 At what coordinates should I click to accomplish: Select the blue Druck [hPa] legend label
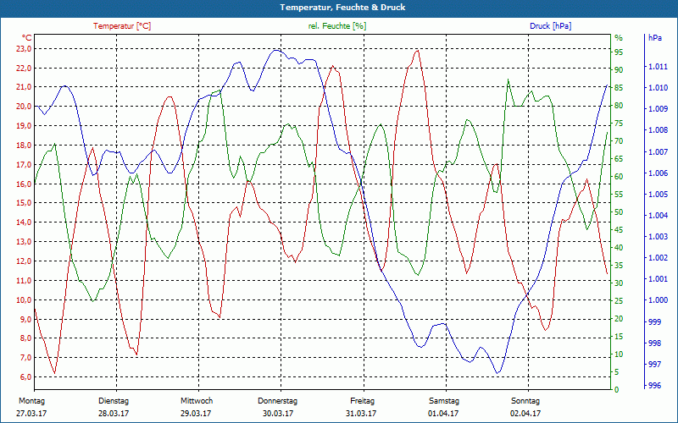[550, 26]
